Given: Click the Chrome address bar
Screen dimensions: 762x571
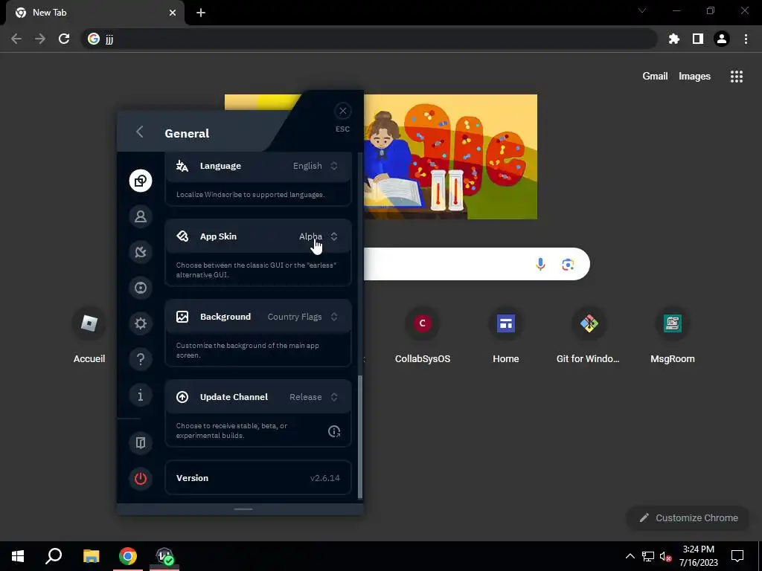Looking at the screenshot, I should click(369, 39).
